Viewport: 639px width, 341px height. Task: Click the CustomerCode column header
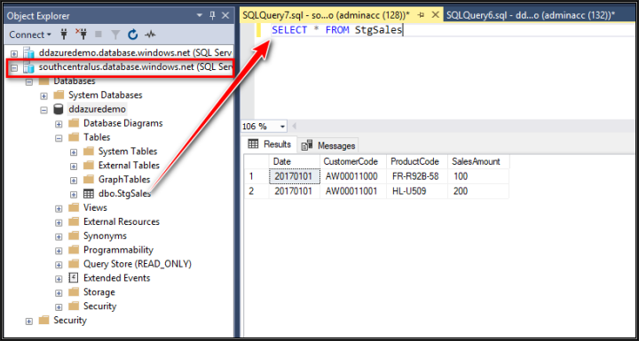pyautogui.click(x=353, y=161)
